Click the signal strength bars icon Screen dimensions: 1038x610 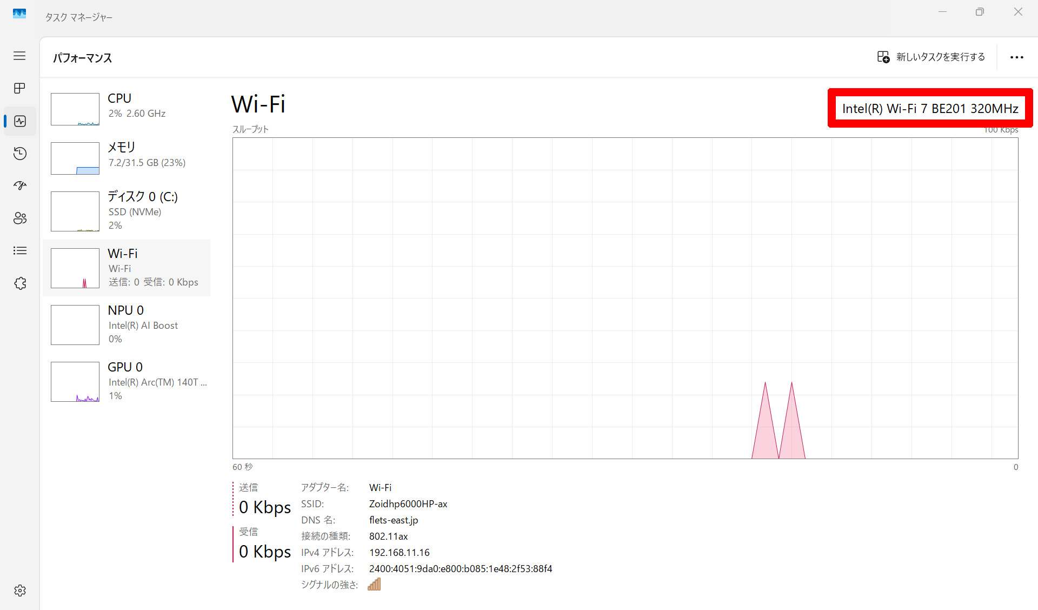coord(374,585)
